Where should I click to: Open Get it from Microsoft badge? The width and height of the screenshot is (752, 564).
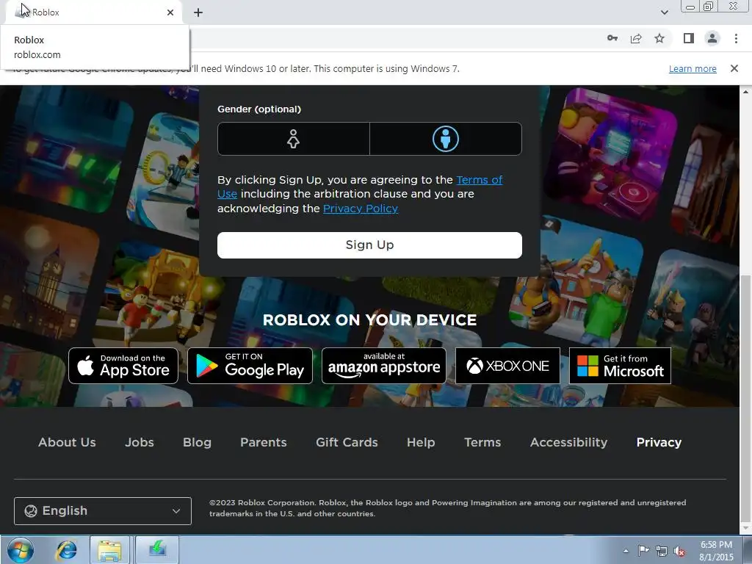(620, 366)
